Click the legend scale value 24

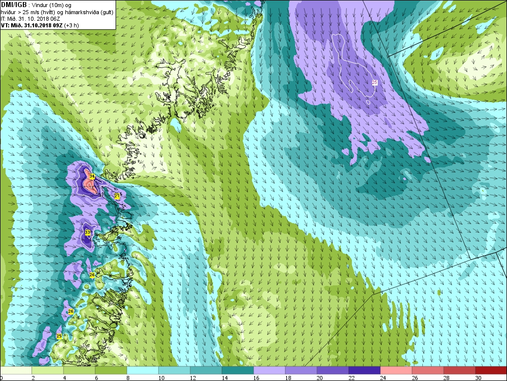click(383, 378)
